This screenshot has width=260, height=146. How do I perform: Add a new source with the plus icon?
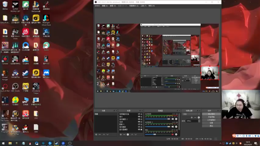121,135
